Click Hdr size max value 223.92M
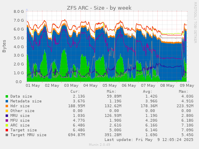The image size is (199, 149). click(185, 106)
